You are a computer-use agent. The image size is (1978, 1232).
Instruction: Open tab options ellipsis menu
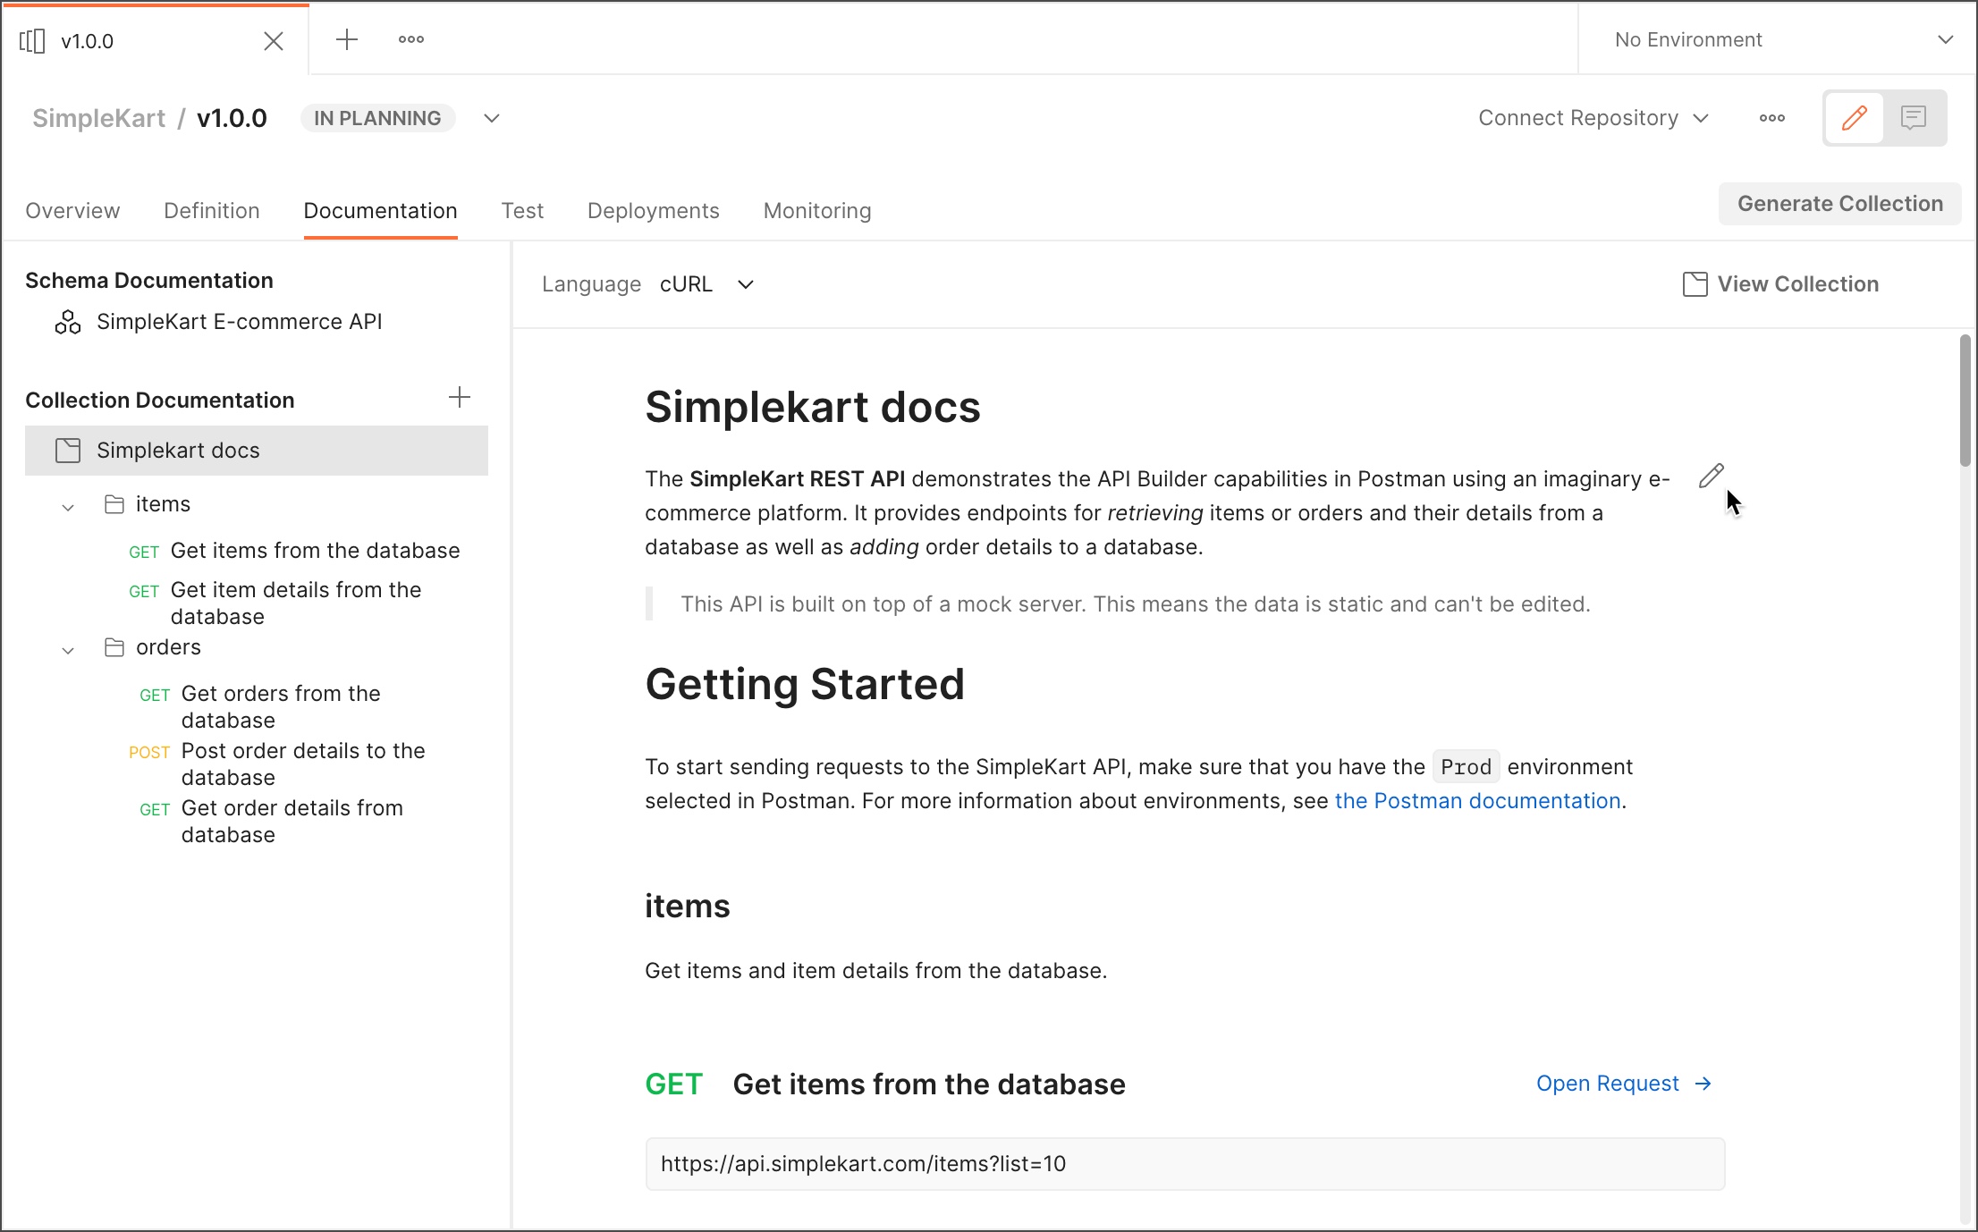[x=411, y=39]
